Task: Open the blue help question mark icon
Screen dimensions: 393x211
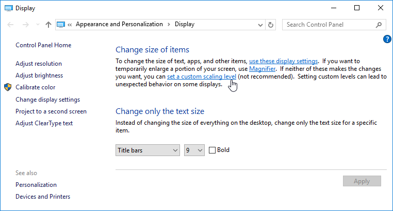Action: coord(387,39)
